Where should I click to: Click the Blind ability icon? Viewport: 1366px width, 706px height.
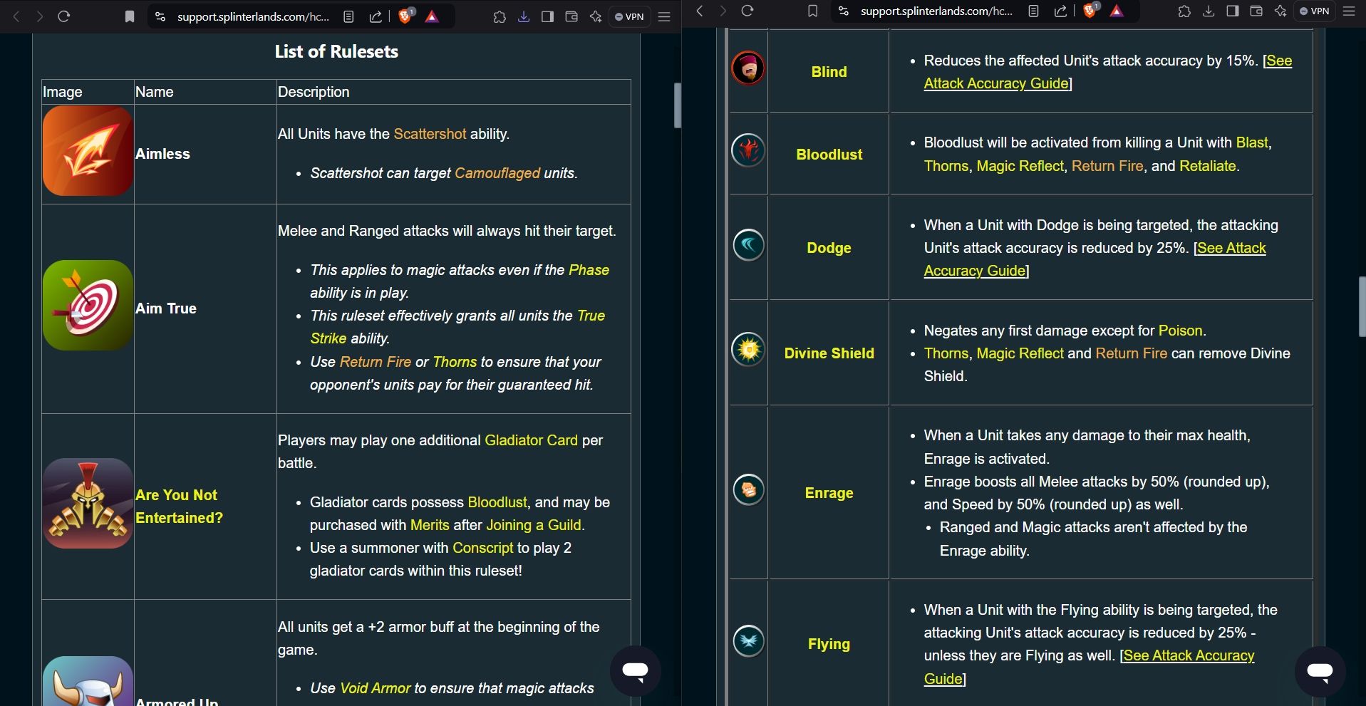click(748, 68)
